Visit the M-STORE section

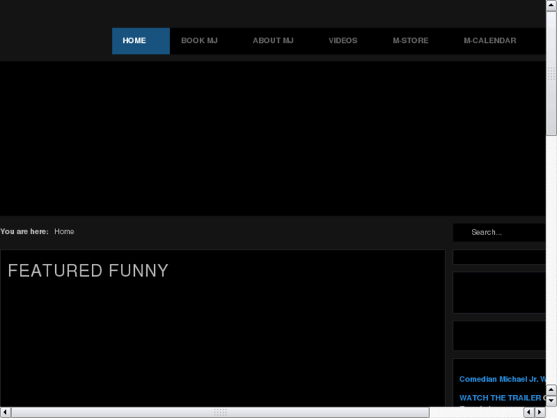coord(410,41)
